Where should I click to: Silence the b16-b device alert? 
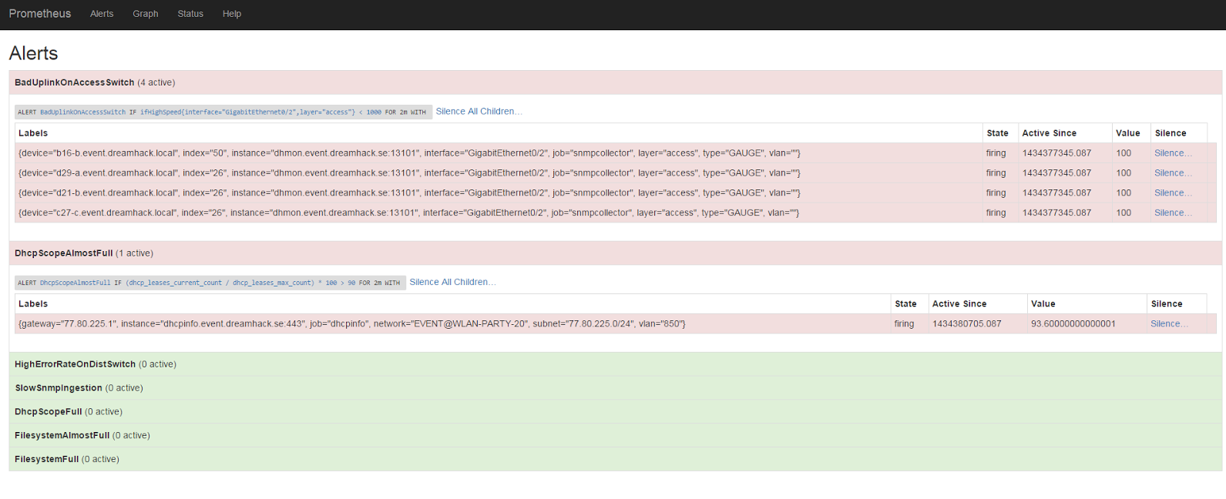tap(1172, 153)
